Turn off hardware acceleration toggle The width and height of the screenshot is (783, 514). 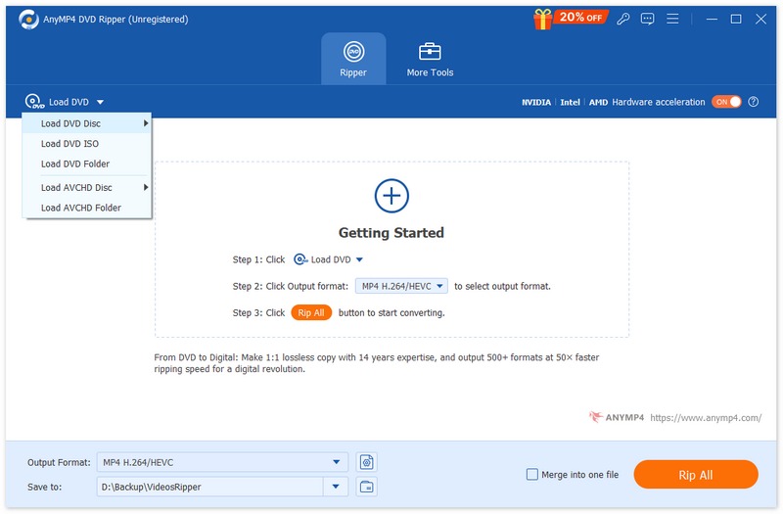[x=726, y=102]
